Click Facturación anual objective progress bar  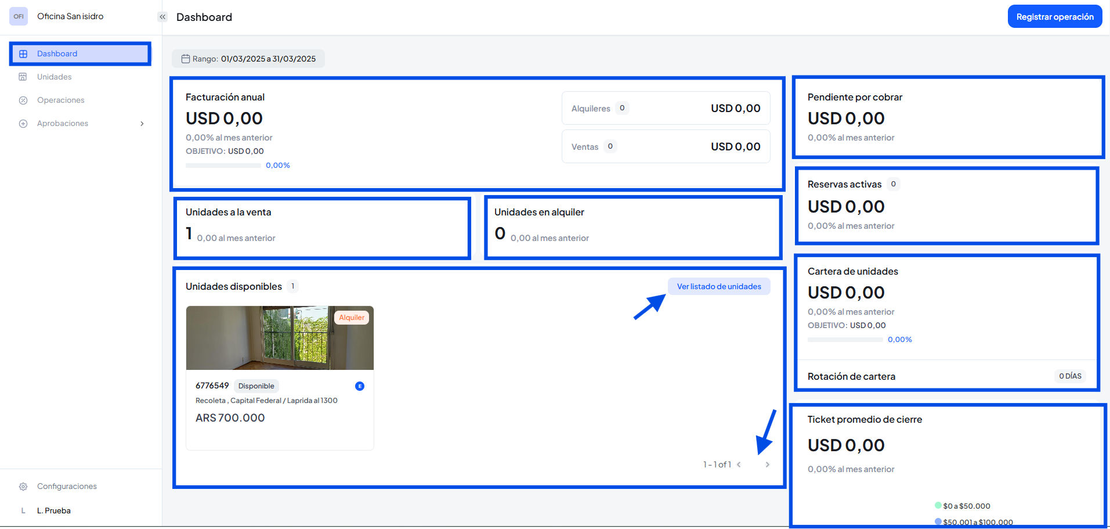point(223,165)
